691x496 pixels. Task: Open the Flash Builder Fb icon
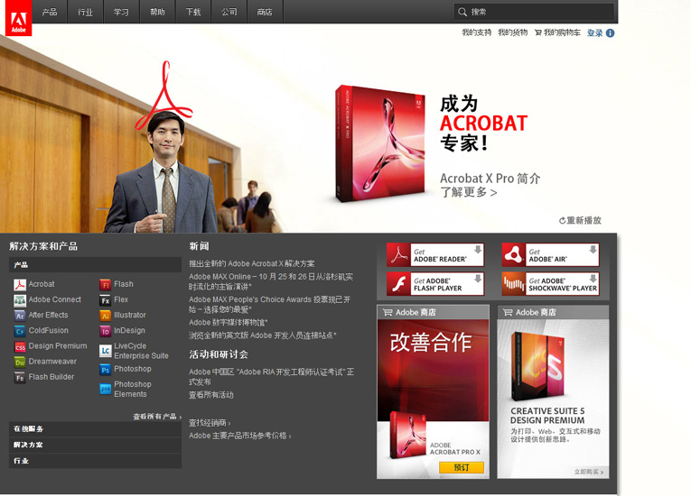pos(19,378)
